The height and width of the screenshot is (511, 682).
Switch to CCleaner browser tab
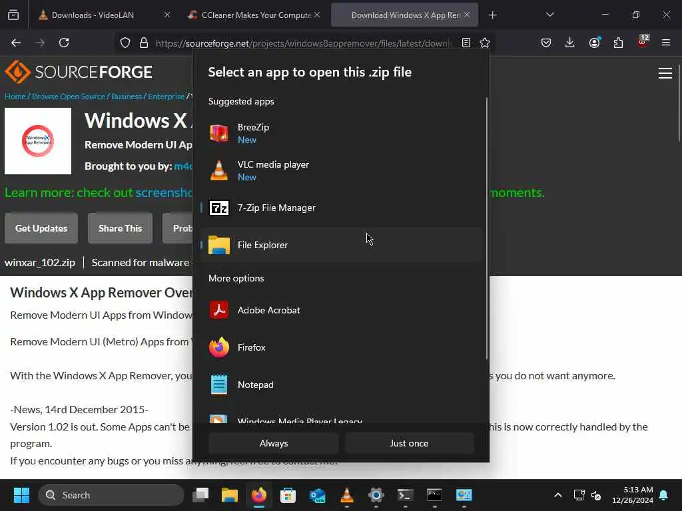pos(256,15)
